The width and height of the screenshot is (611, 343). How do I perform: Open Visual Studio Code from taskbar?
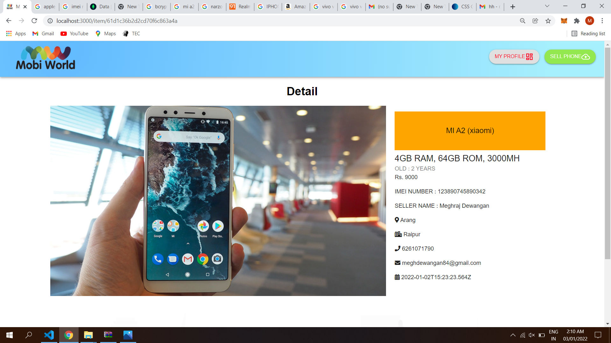49,335
